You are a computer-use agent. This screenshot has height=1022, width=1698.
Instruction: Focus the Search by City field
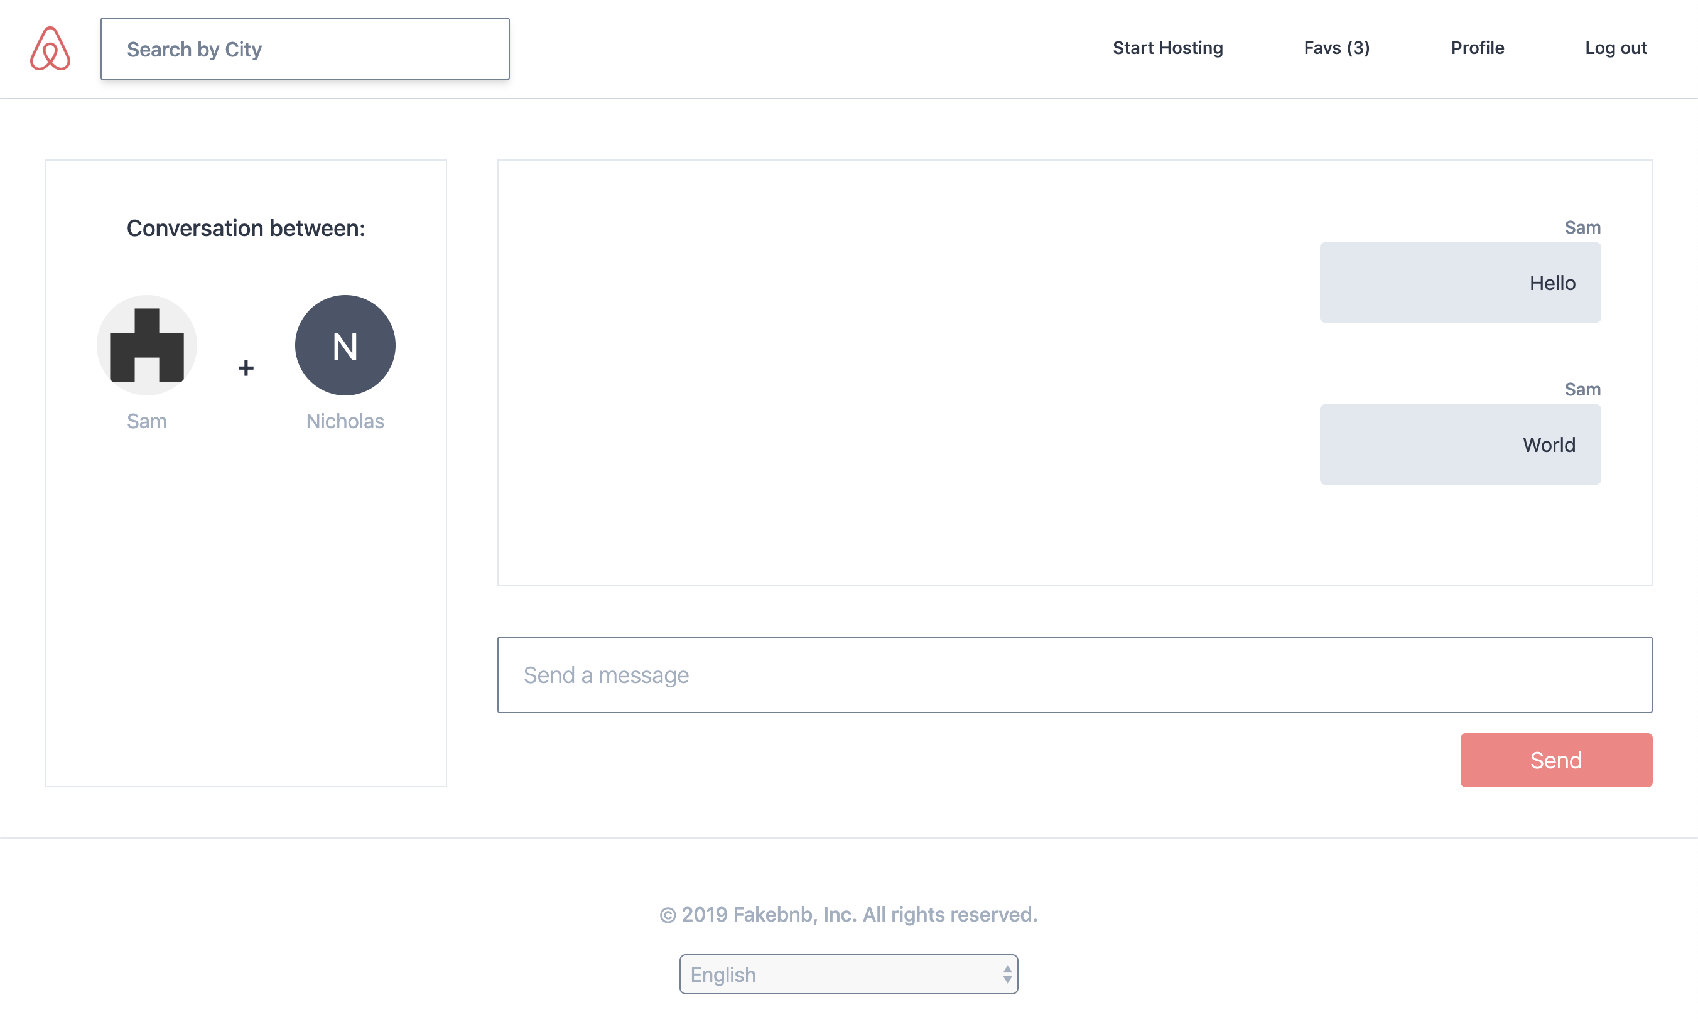pos(305,49)
